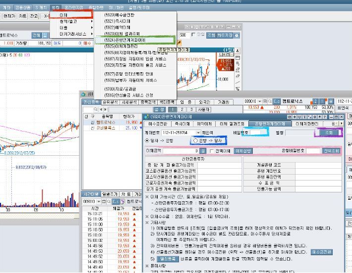
Task: Open the 설정/도우미 top menu
Action: [x=139, y=7]
